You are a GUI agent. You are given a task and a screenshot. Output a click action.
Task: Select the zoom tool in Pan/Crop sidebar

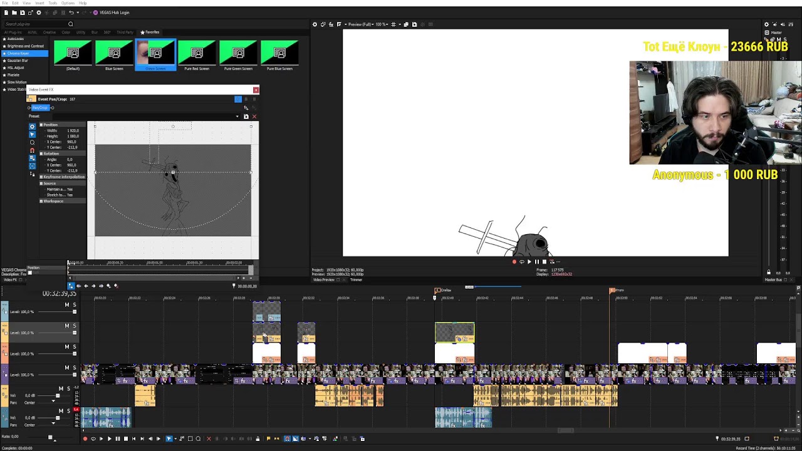coord(33,142)
